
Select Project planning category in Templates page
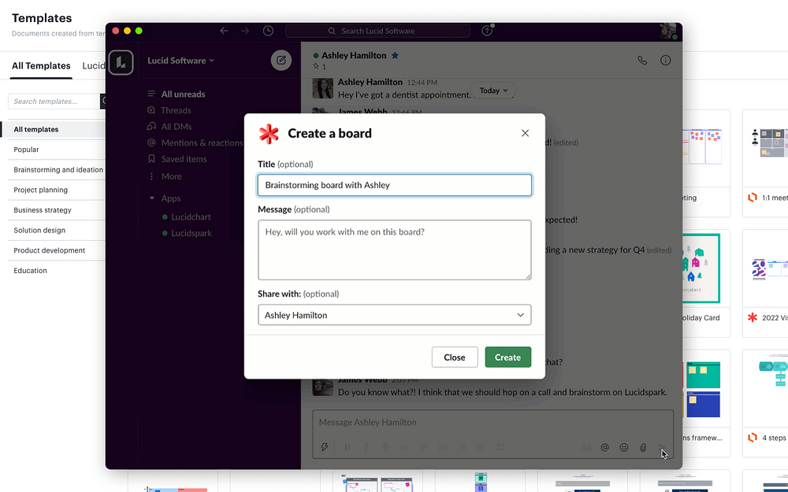click(x=41, y=190)
